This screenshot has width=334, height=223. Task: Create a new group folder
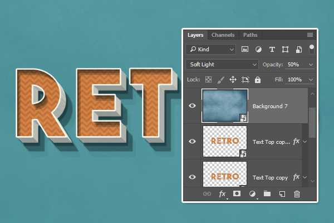(267, 194)
